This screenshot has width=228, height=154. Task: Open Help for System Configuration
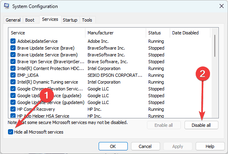coord(210,146)
